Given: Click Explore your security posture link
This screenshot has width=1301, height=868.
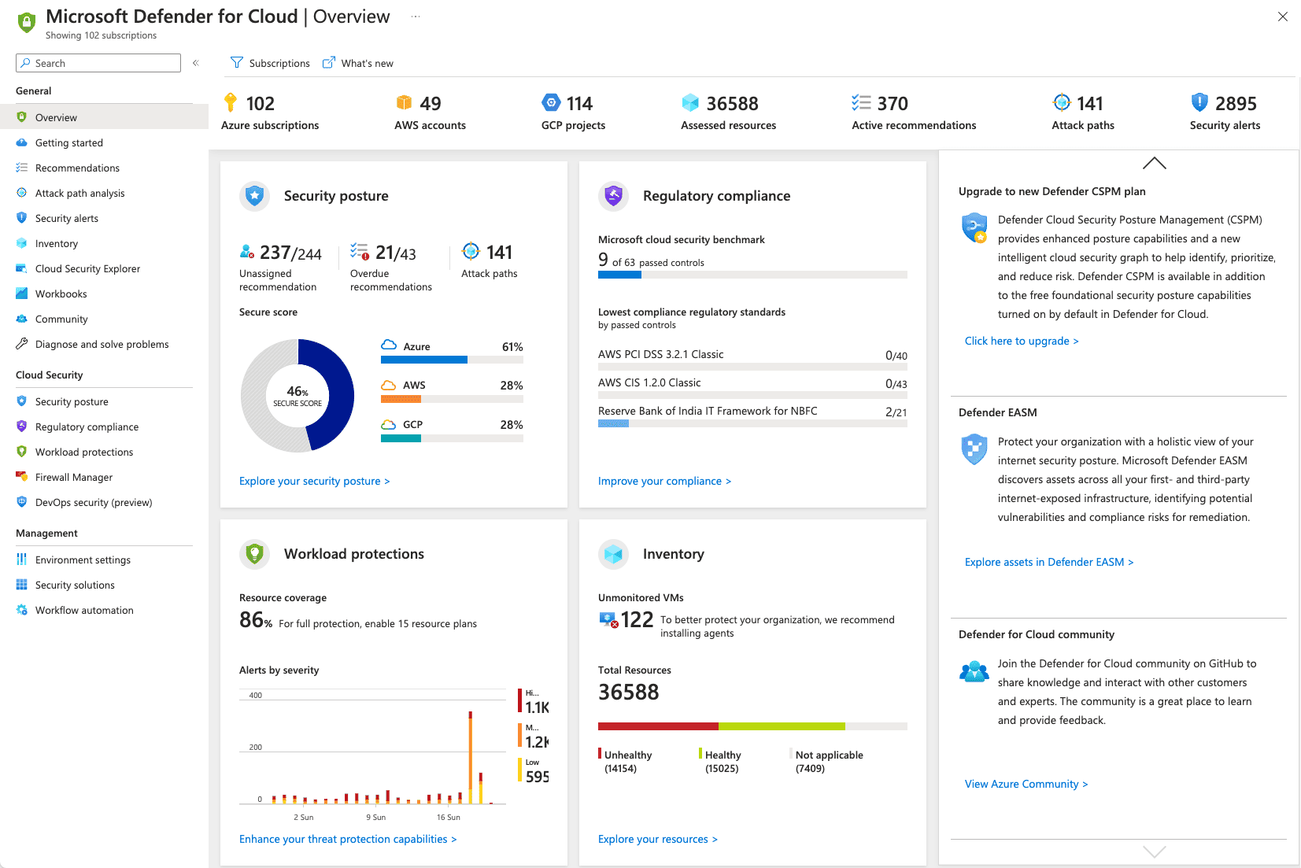Looking at the screenshot, I should point(314,481).
